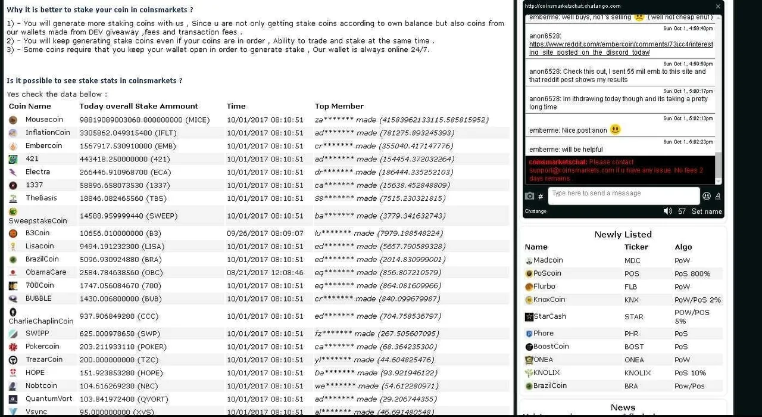Click the Electra coin icon
The height and width of the screenshot is (417, 762).
(x=13, y=173)
